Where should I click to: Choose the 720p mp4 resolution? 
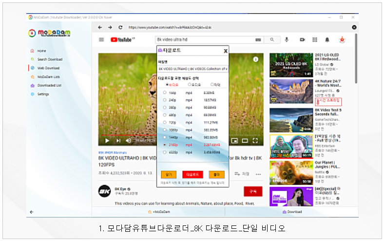(x=165, y=123)
